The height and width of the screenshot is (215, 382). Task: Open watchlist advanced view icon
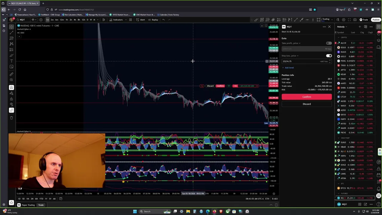tap(365, 27)
